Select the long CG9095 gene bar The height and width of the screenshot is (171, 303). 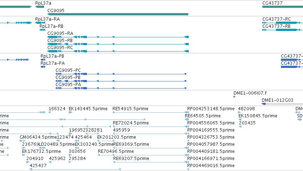point(118,14)
